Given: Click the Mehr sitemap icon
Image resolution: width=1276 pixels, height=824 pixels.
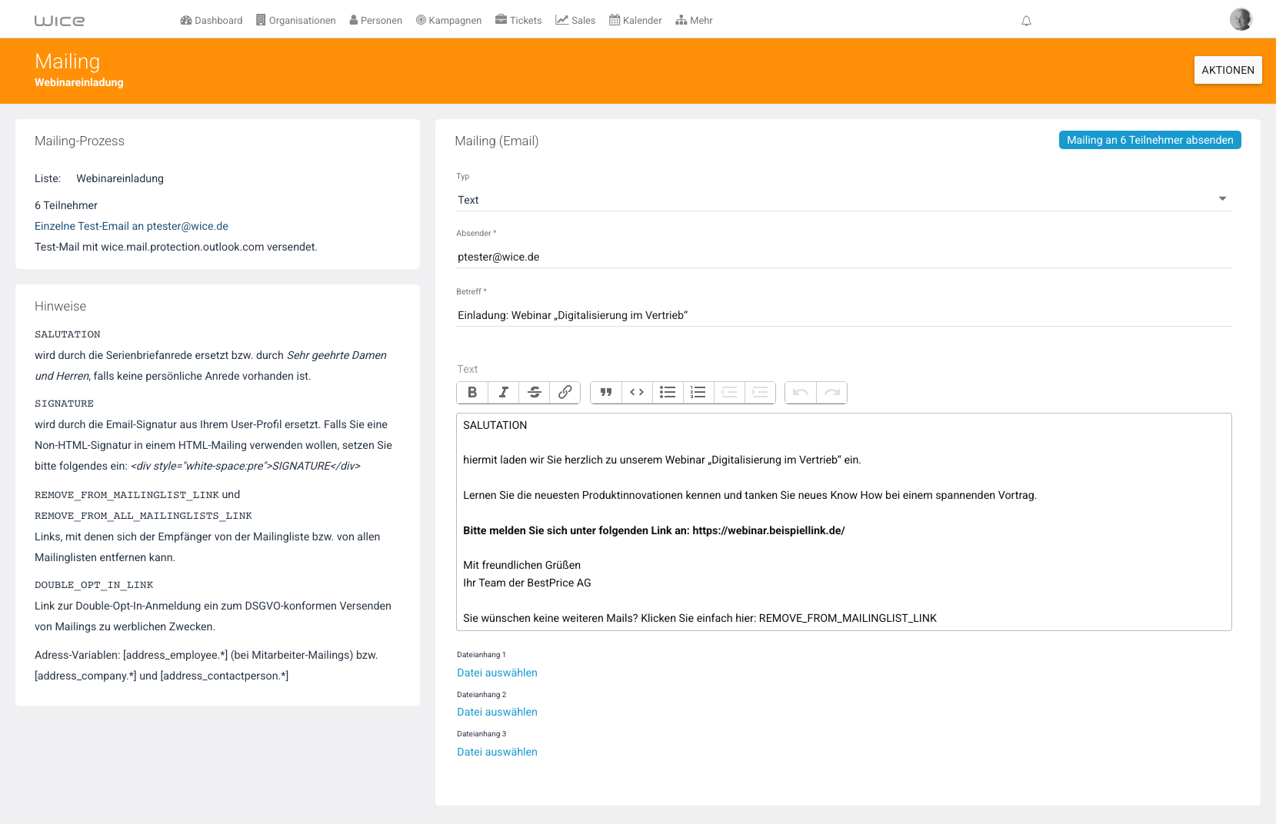Looking at the screenshot, I should (681, 20).
